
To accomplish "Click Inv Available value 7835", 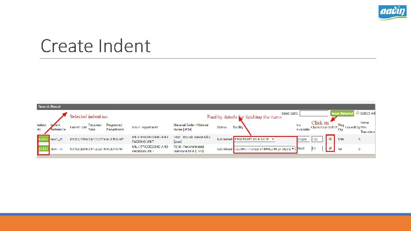I will click(x=301, y=149).
